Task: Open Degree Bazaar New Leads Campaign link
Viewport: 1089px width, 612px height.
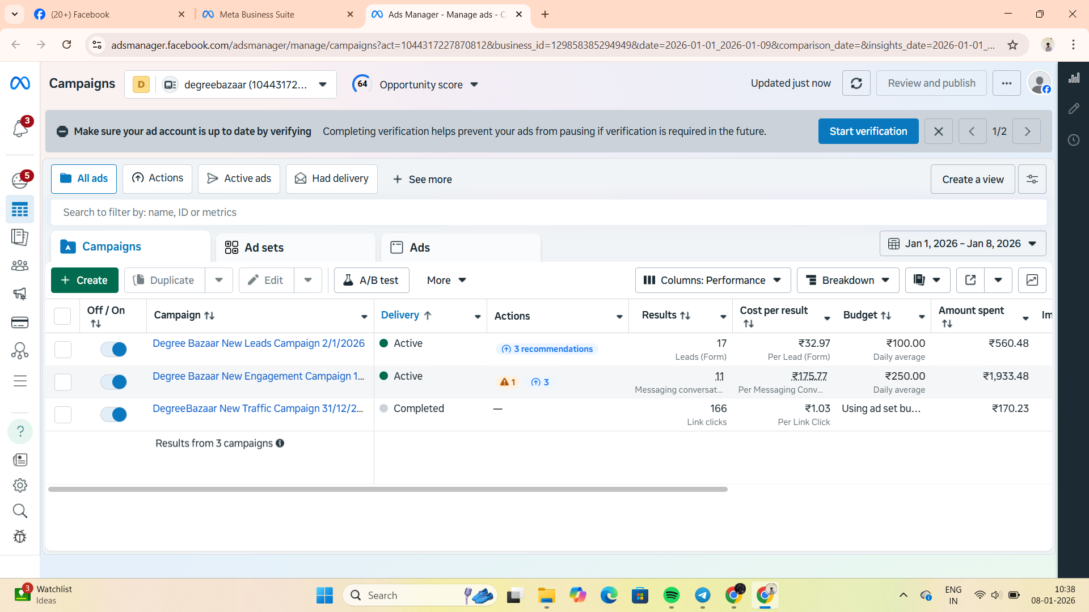Action: tap(258, 343)
